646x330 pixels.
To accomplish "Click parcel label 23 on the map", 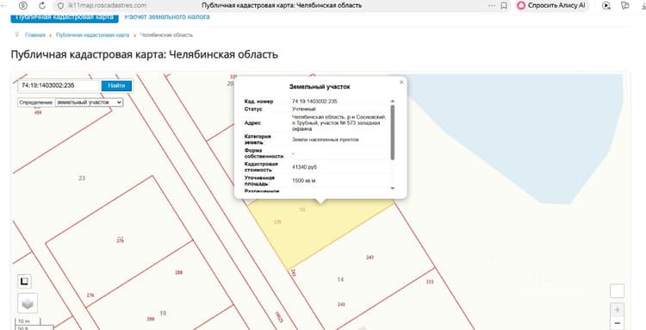I will [82, 178].
